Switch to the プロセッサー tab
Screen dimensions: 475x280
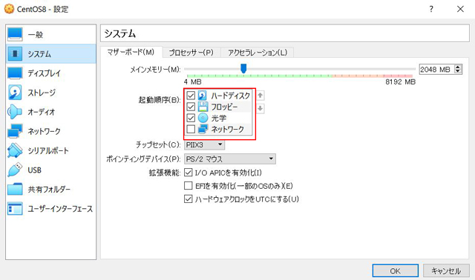click(191, 53)
